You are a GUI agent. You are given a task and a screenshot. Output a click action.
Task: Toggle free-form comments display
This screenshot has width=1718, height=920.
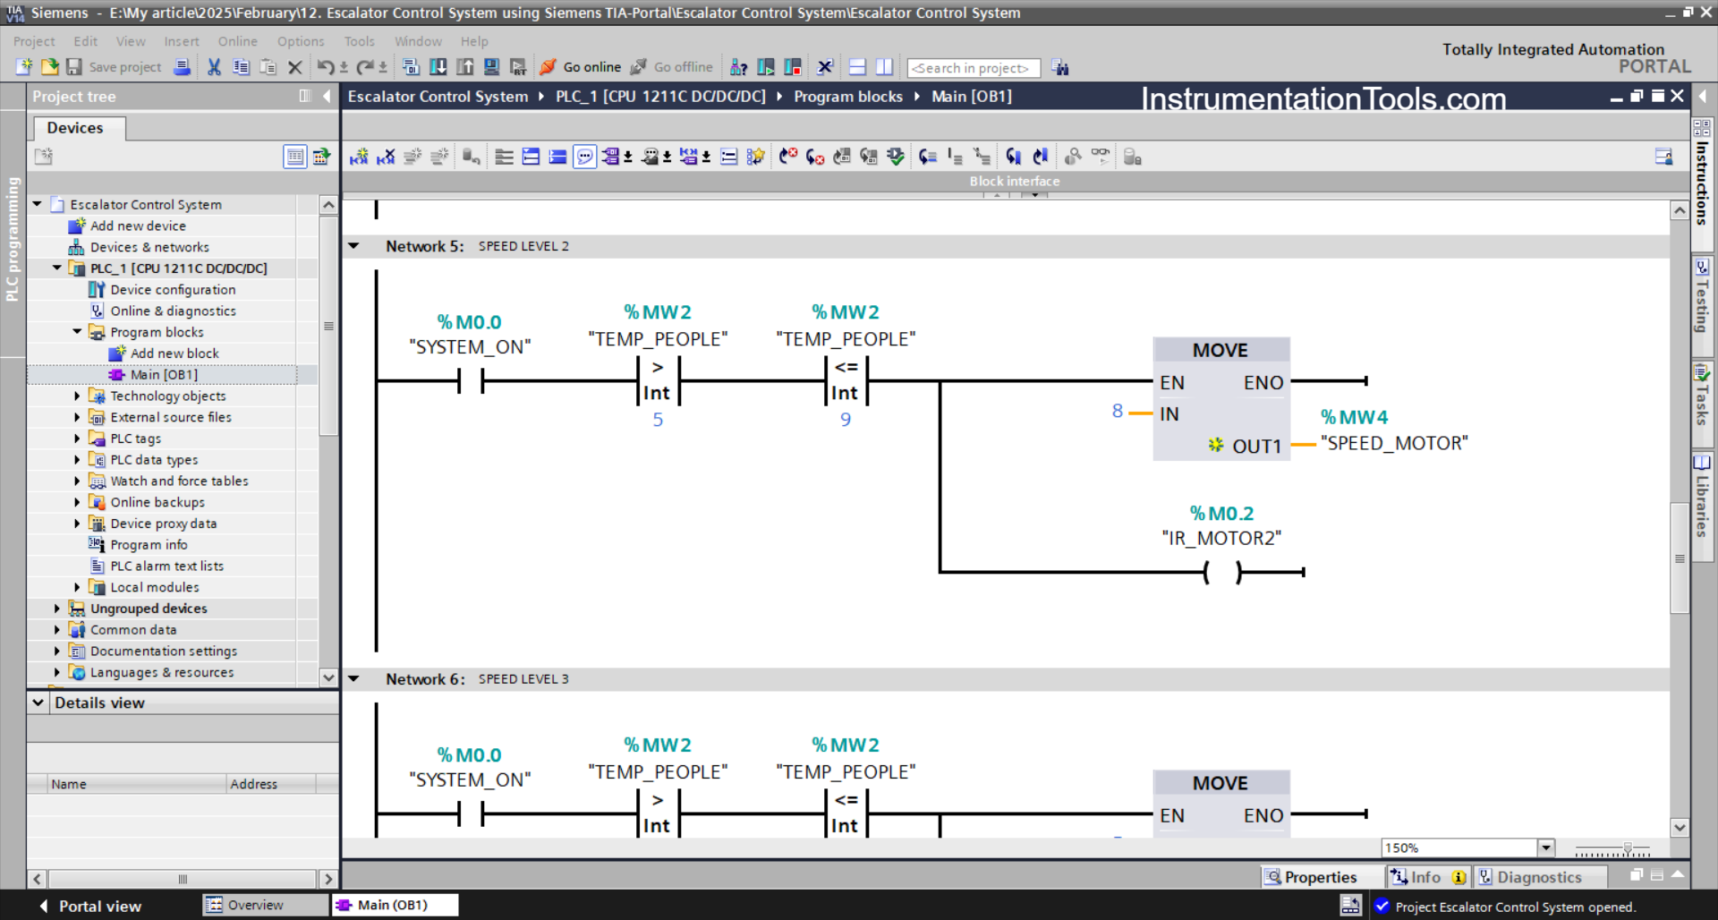click(584, 157)
